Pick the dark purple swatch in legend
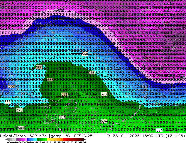This screenshot has width=186, height=143. (17, 139)
